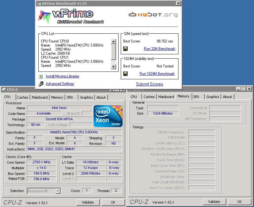Screen dimensions: 254x207
Task: Click Bus Speed value 199.5 MHz
Action: click(x=42, y=173)
